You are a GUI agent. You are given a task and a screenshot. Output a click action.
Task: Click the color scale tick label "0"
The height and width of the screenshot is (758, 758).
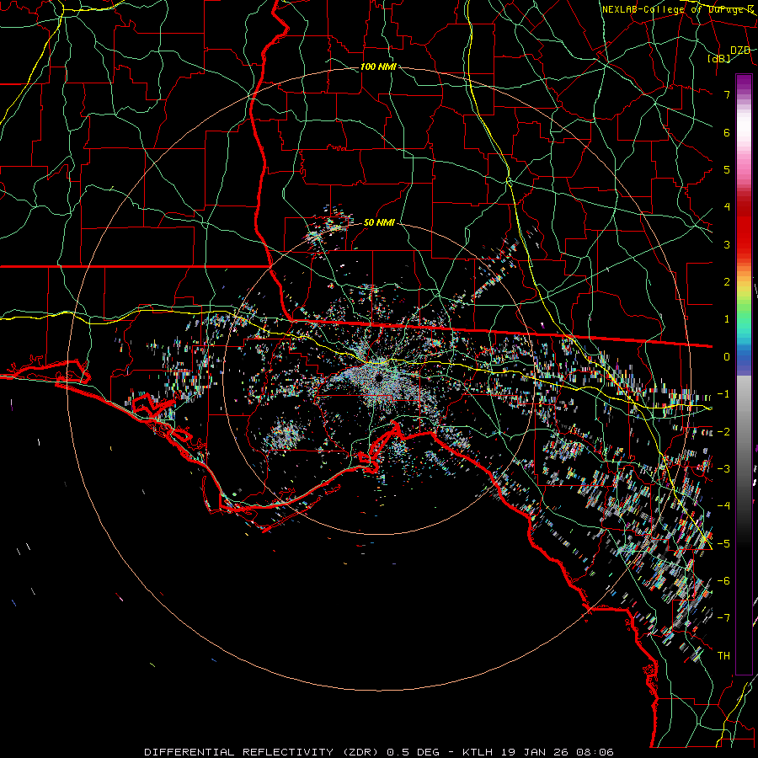click(727, 357)
